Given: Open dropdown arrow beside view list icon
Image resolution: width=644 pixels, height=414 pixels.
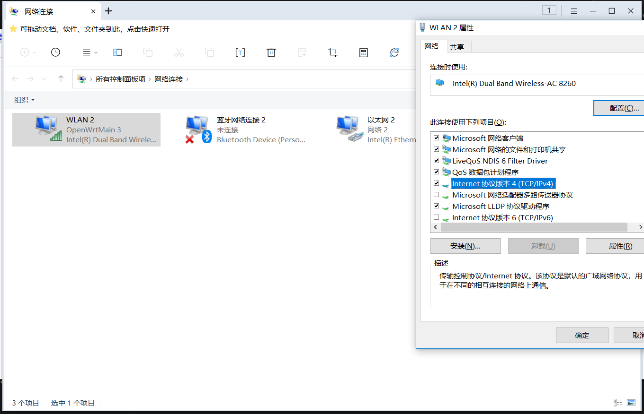Looking at the screenshot, I should (x=96, y=52).
